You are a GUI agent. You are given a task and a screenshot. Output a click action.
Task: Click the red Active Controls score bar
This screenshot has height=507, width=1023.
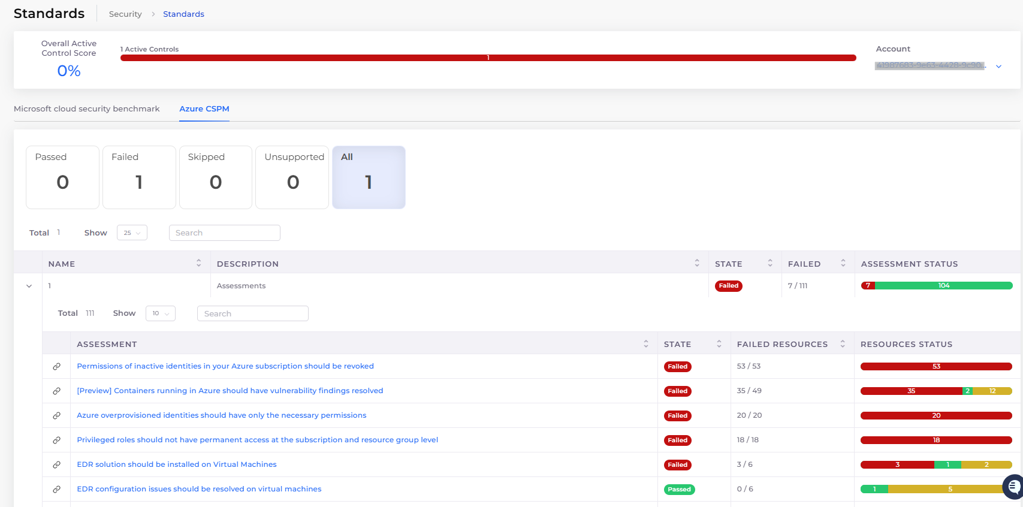[488, 58]
